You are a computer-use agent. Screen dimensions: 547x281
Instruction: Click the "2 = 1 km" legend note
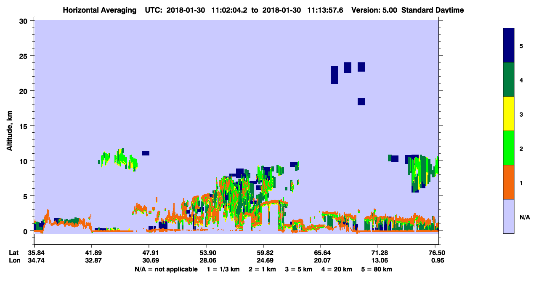click(x=262, y=269)
